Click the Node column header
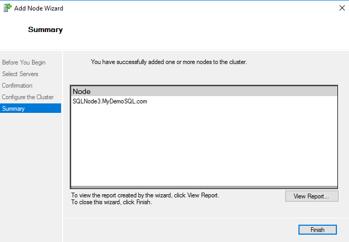The height and width of the screenshot is (242, 349). pos(82,91)
